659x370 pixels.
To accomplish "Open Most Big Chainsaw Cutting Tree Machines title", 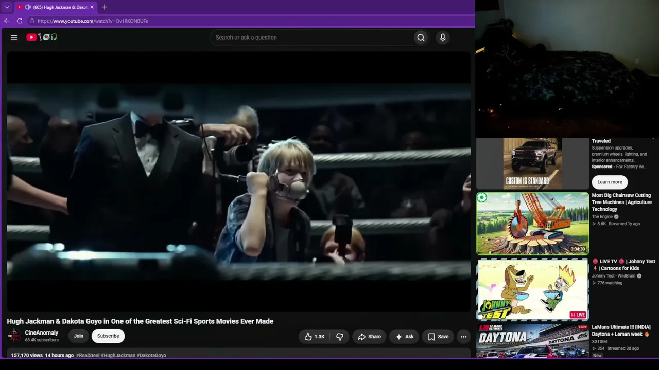I will pos(621,202).
